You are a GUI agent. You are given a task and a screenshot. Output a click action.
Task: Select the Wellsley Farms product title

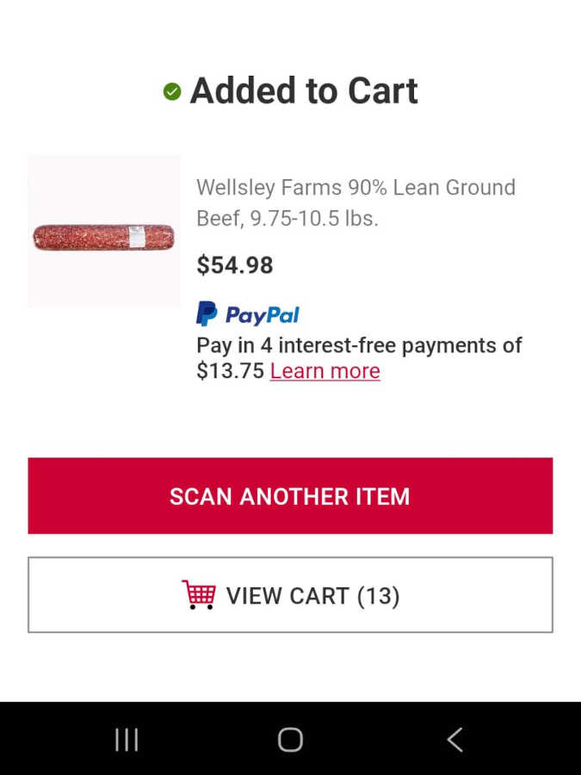coord(355,202)
